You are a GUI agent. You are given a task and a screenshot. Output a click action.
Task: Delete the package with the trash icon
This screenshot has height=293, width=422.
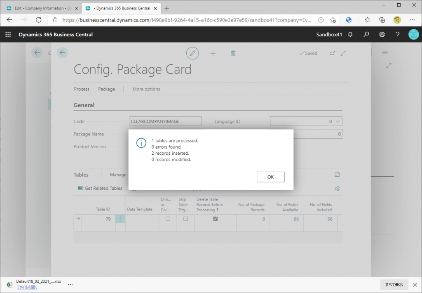(233, 53)
